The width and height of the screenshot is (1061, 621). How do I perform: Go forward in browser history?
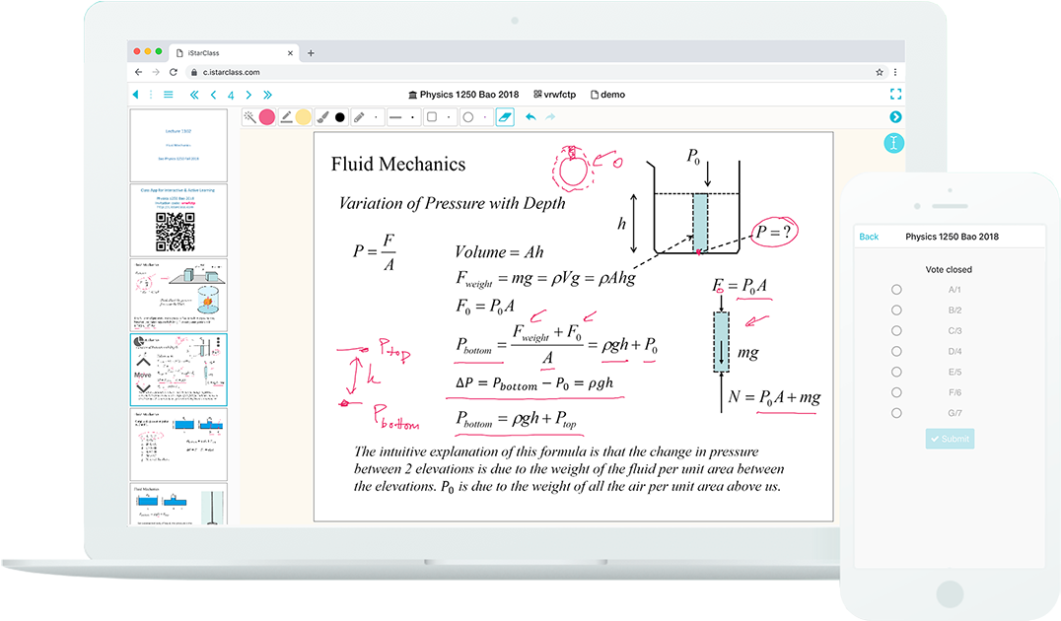[x=156, y=72]
